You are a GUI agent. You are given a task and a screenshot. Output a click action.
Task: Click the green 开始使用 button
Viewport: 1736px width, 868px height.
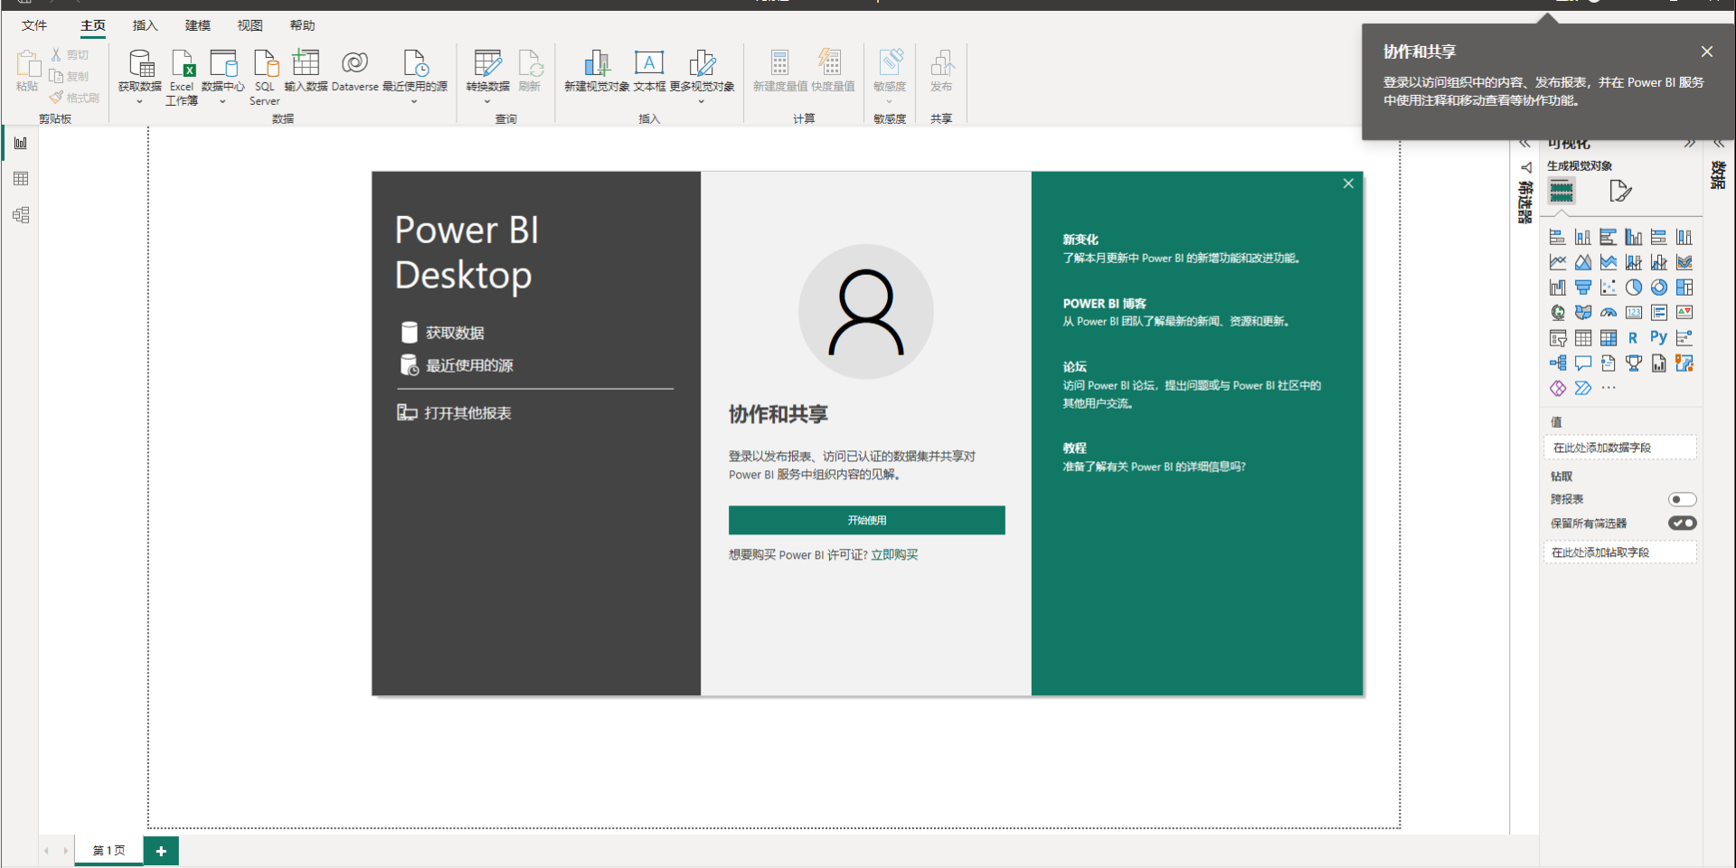pos(866,520)
